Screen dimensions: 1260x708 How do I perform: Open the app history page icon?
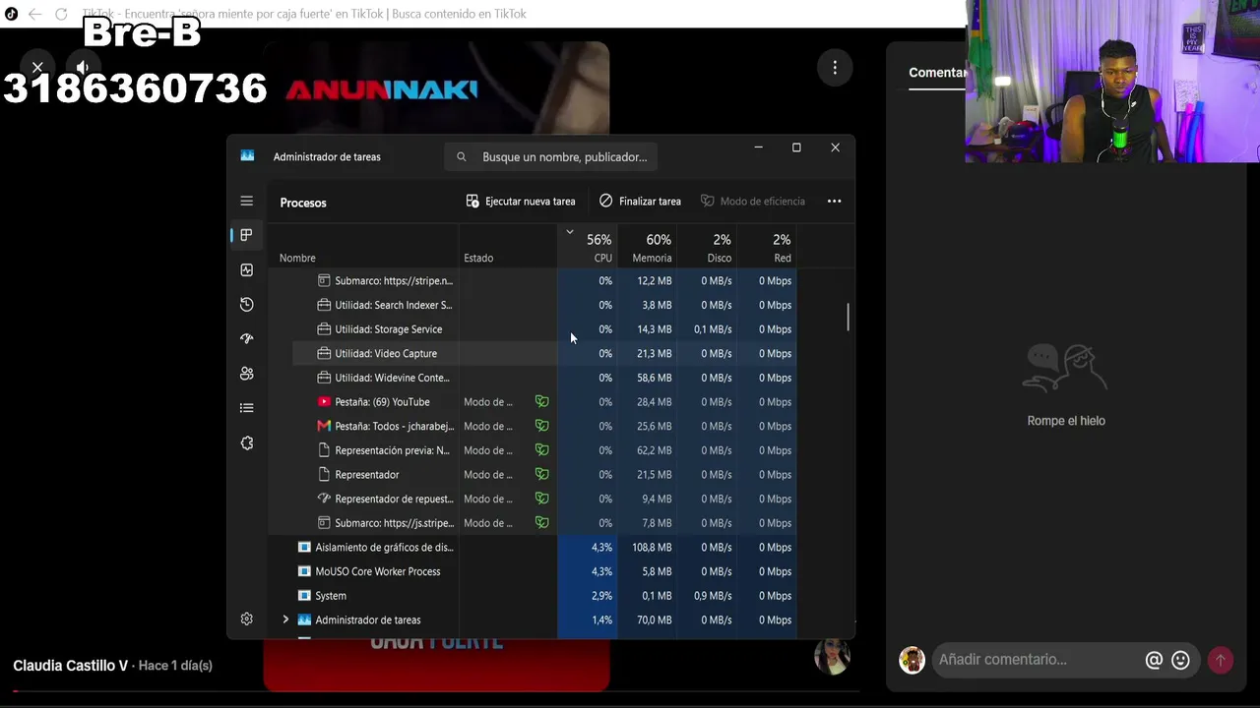246,305
